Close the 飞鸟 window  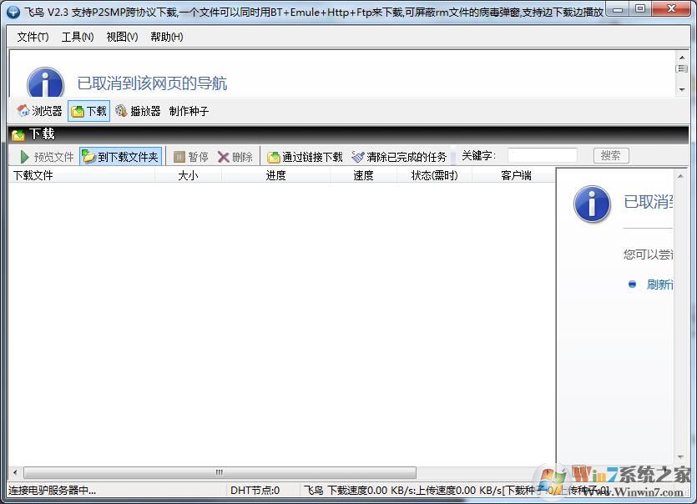click(x=672, y=9)
